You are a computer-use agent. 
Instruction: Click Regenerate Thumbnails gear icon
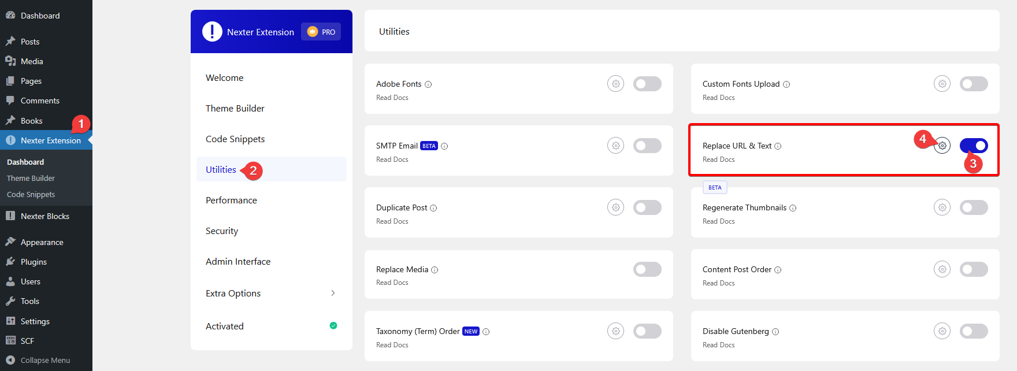click(942, 207)
